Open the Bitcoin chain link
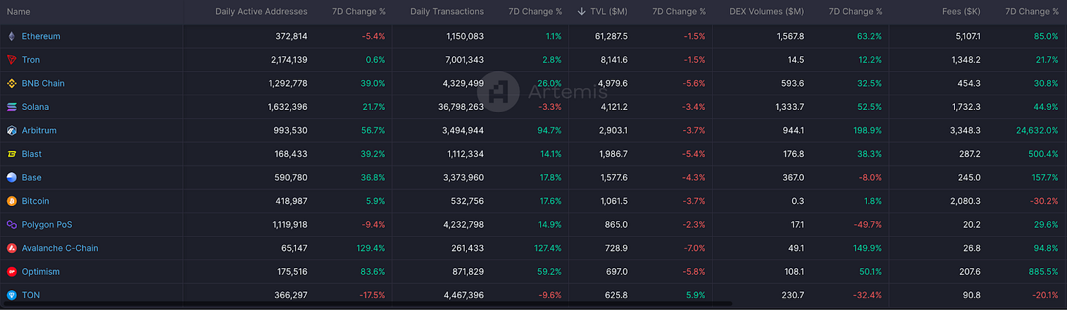1067x310 pixels. pos(36,201)
